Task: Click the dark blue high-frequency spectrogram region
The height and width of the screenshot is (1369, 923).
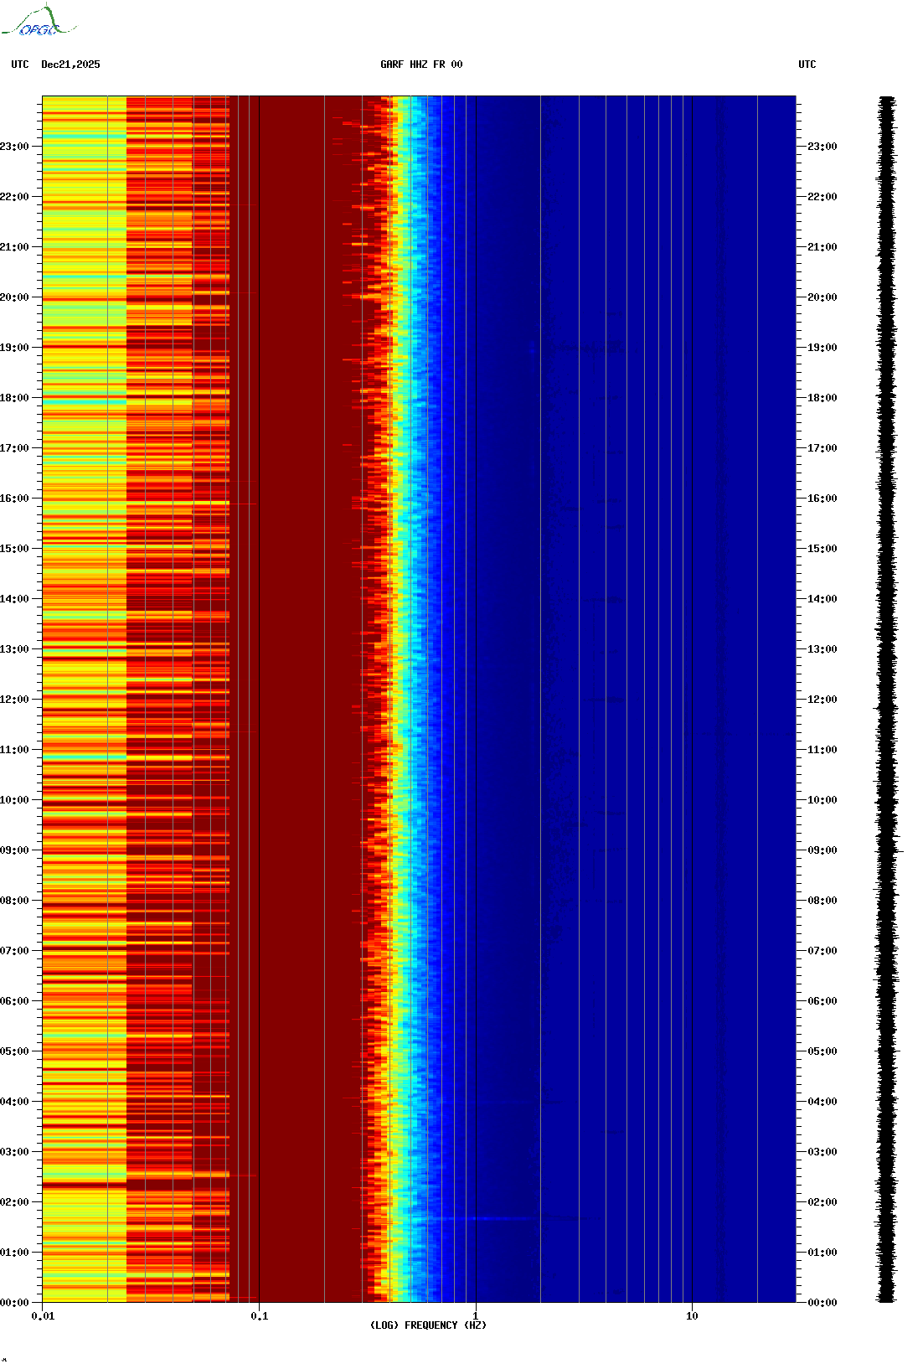Action: (x=628, y=670)
